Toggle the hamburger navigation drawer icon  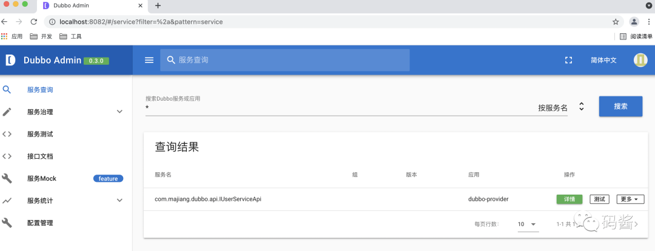149,60
